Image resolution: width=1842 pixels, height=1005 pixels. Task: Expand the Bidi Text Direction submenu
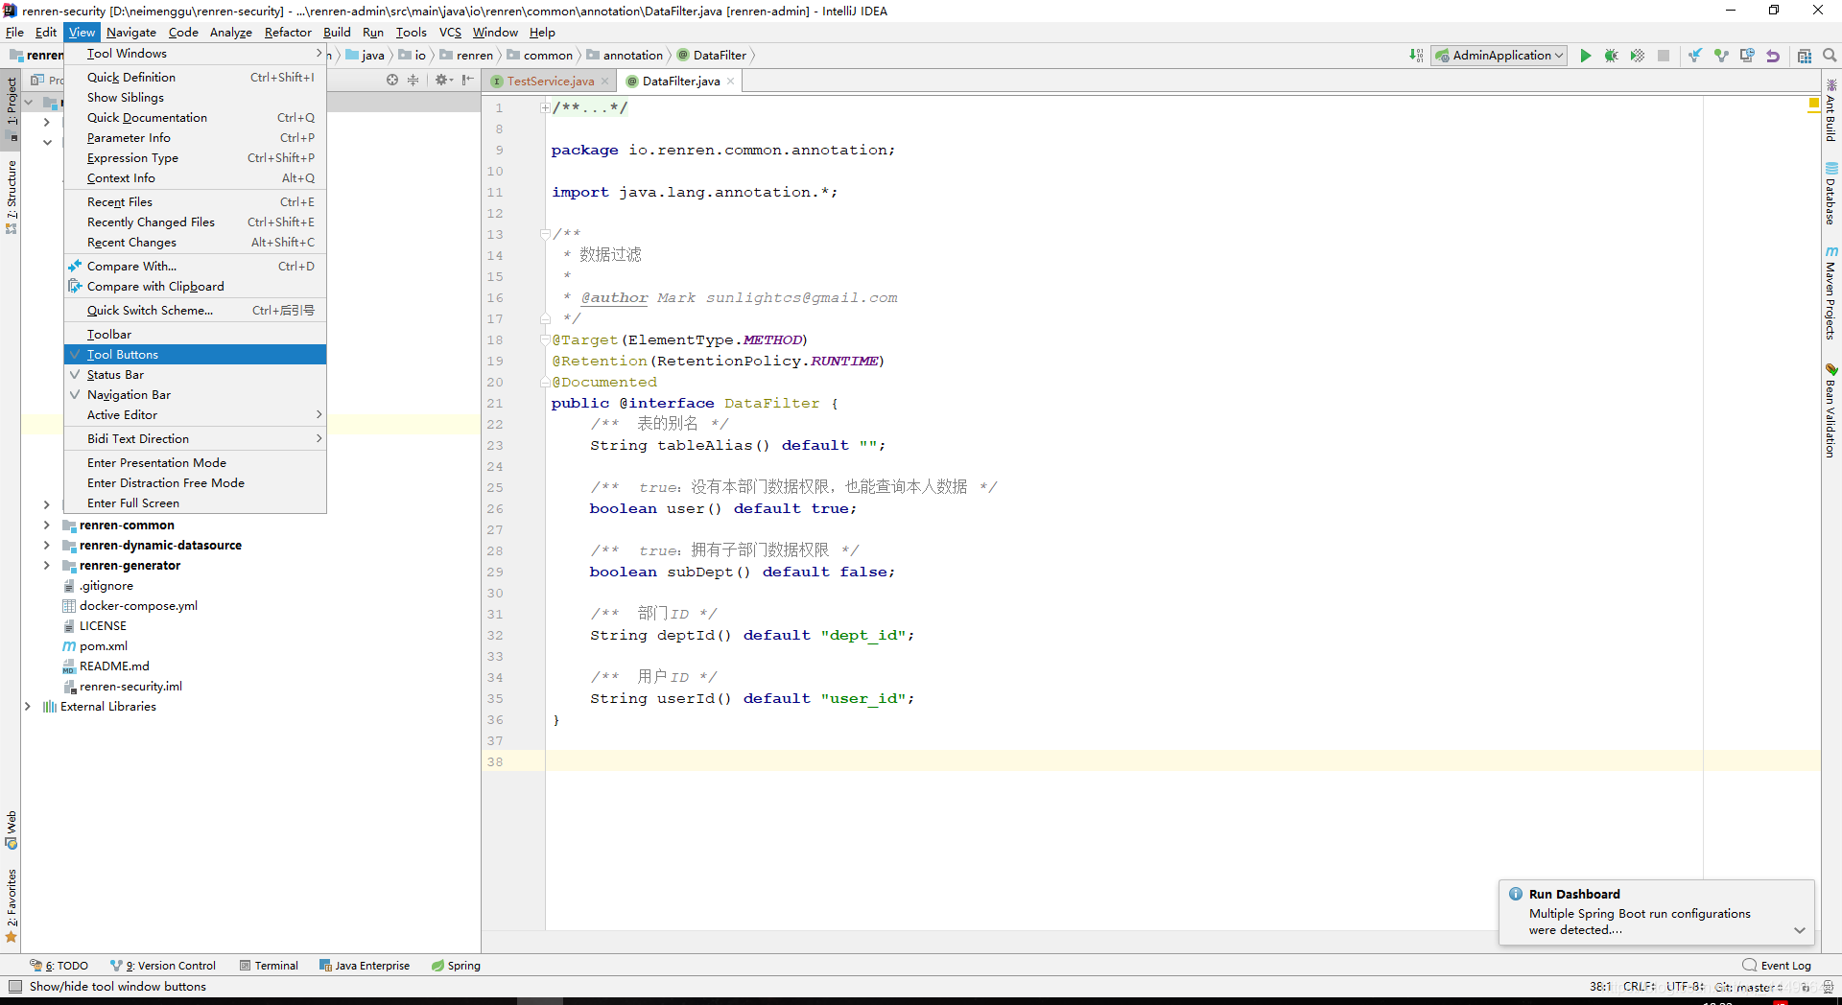coord(196,439)
